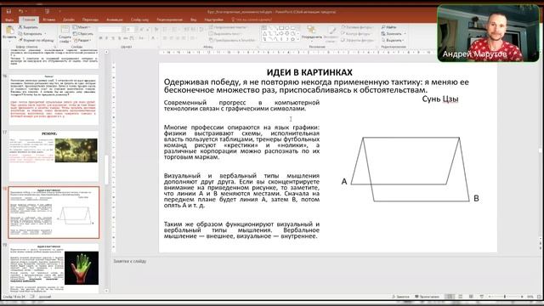This screenshot has width=544, height=306.
Task: Select slide 17 thumbnail titled РЕЗЮМЕ
Action: click(x=54, y=156)
